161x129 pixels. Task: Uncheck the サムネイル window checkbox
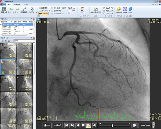(x=104, y=8)
